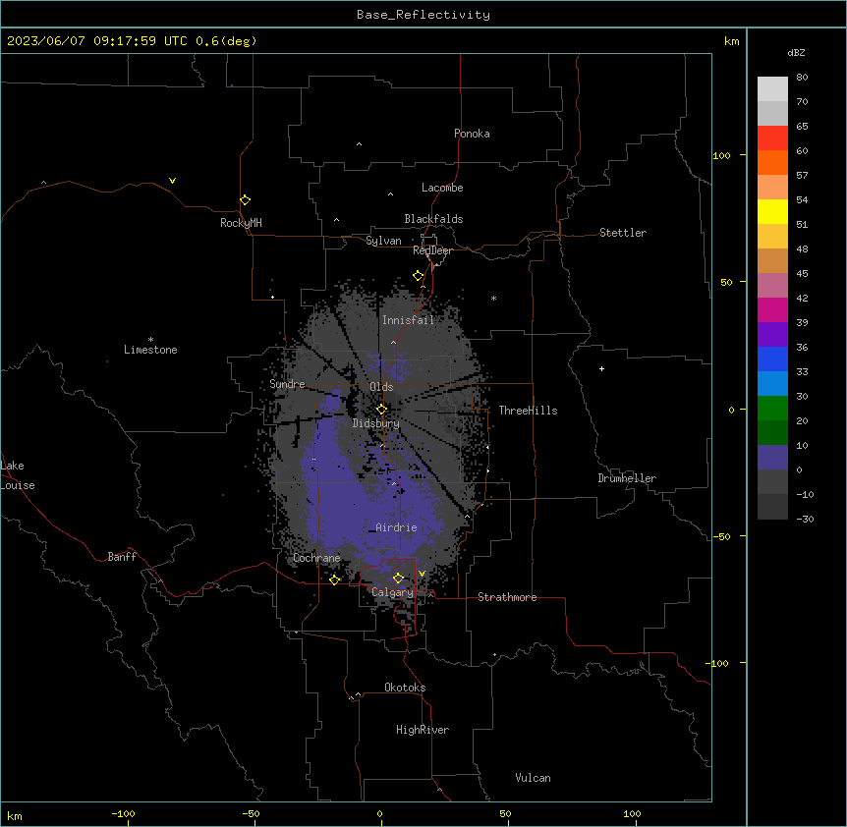
Task: Click the Sundre town label
Action: (x=287, y=384)
